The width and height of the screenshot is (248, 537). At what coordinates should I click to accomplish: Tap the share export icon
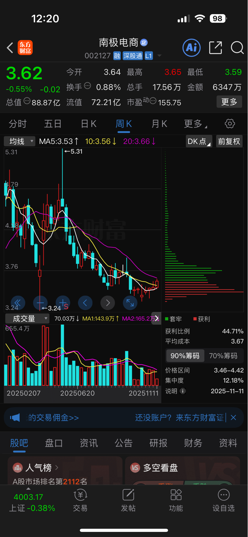(x=215, y=48)
